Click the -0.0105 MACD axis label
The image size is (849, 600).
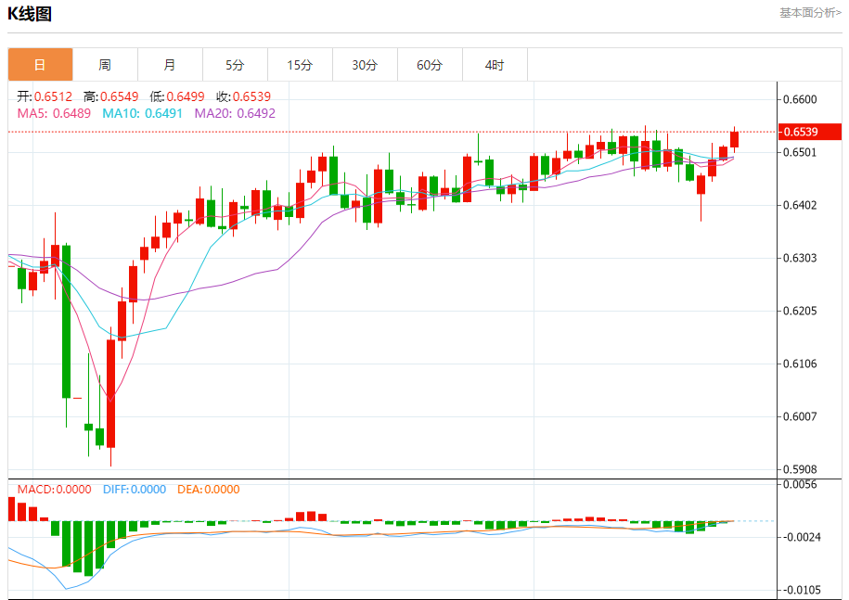click(800, 590)
